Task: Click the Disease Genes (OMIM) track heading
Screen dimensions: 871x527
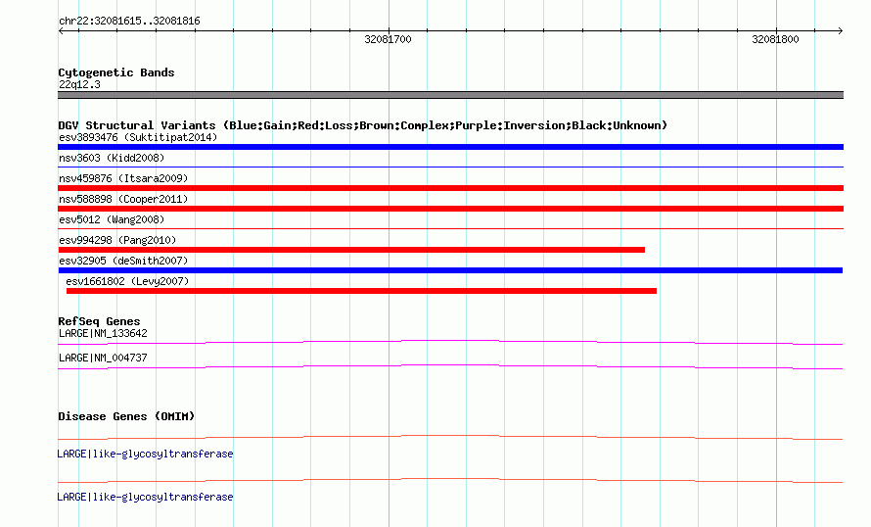Action: pyautogui.click(x=126, y=416)
